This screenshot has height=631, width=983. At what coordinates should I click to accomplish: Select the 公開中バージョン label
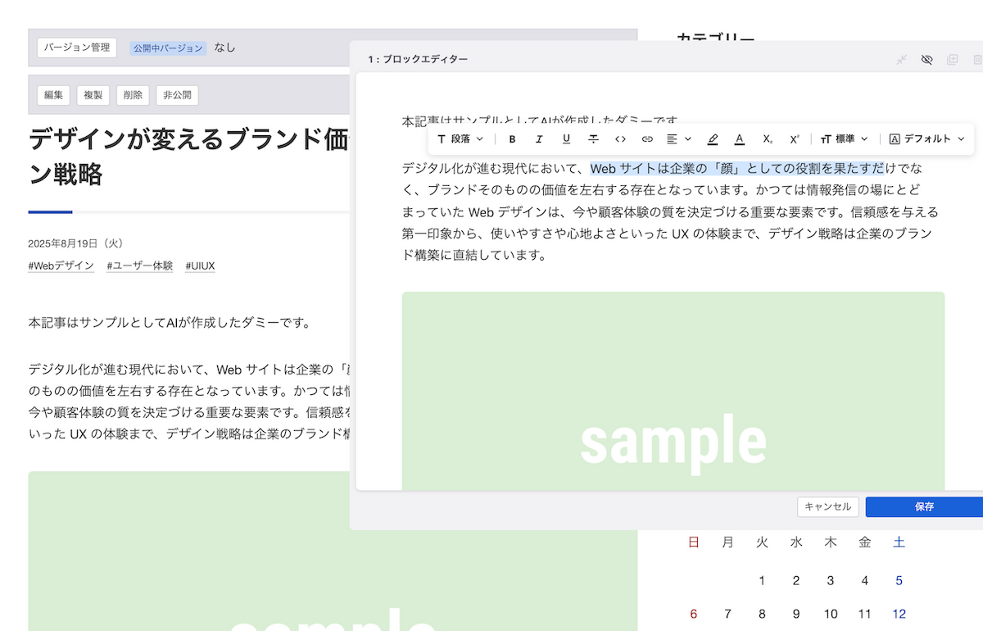tap(168, 48)
